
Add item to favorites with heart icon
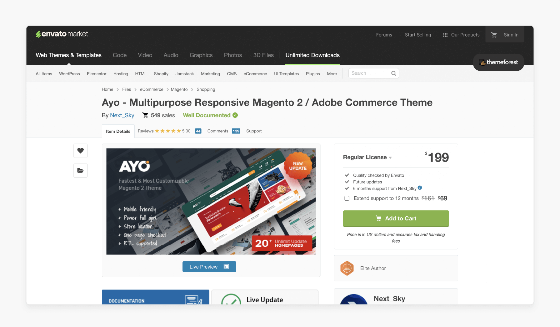81,151
